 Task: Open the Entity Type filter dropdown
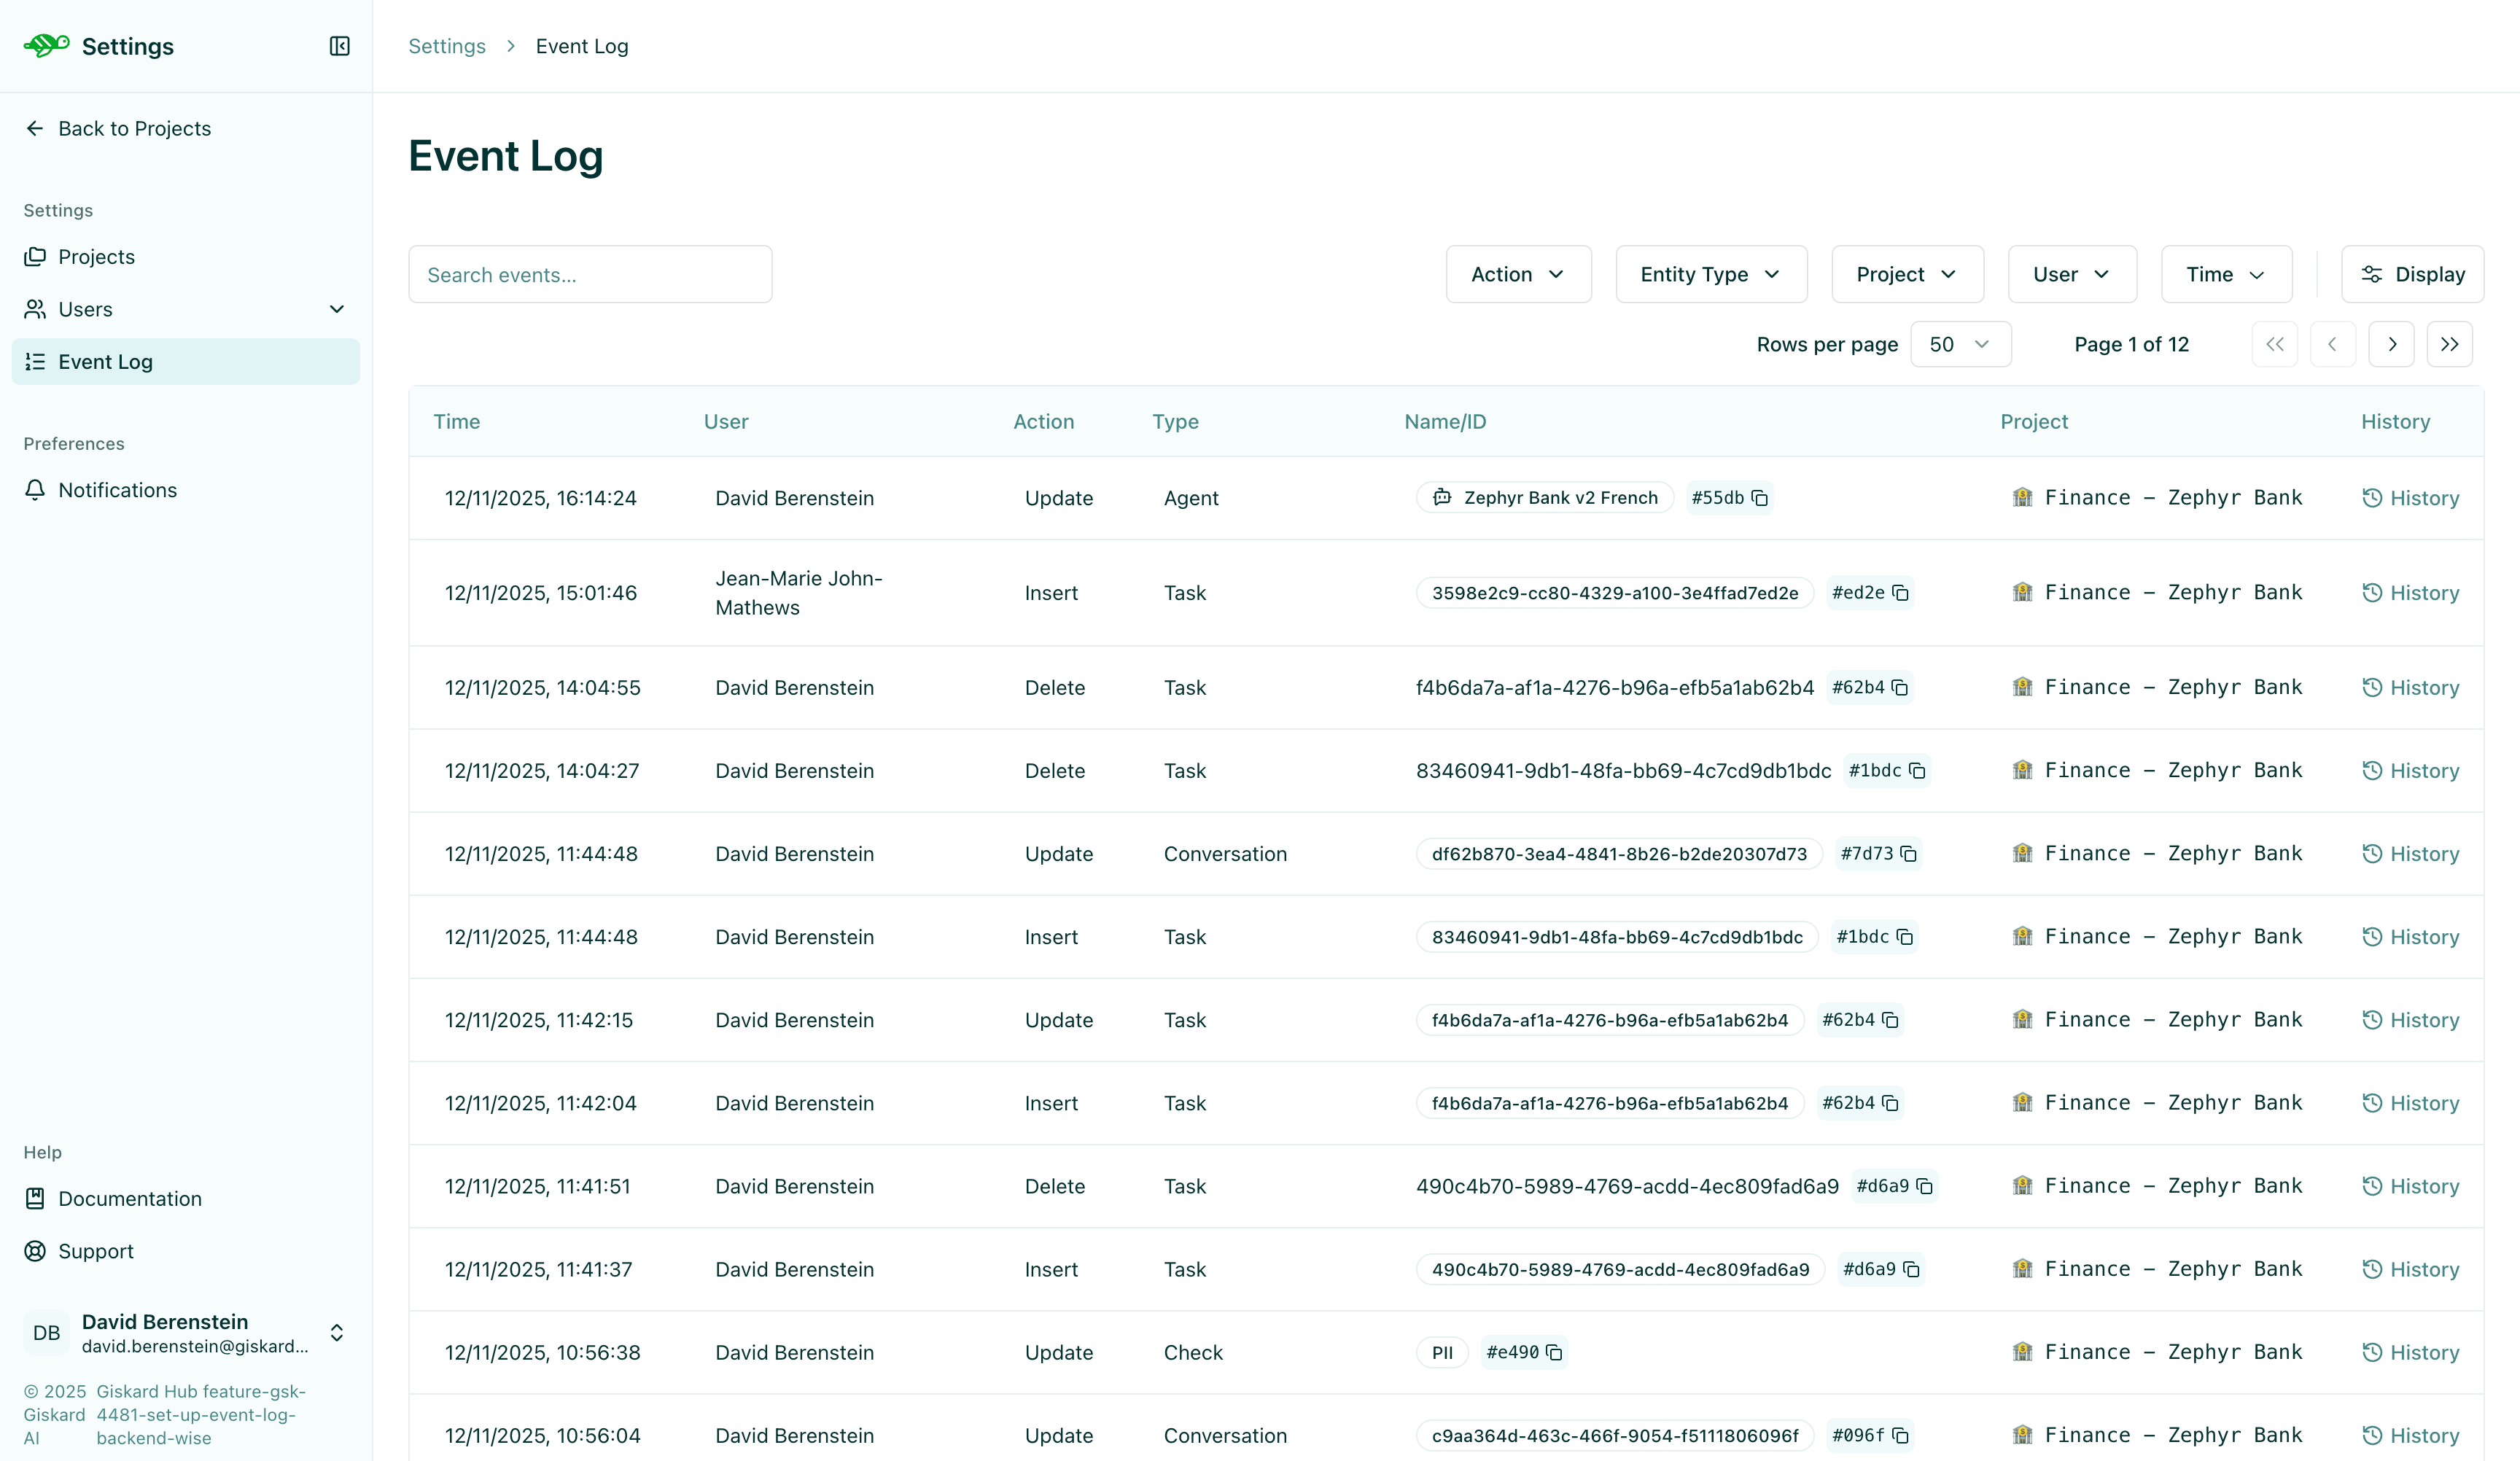pyautogui.click(x=1710, y=274)
